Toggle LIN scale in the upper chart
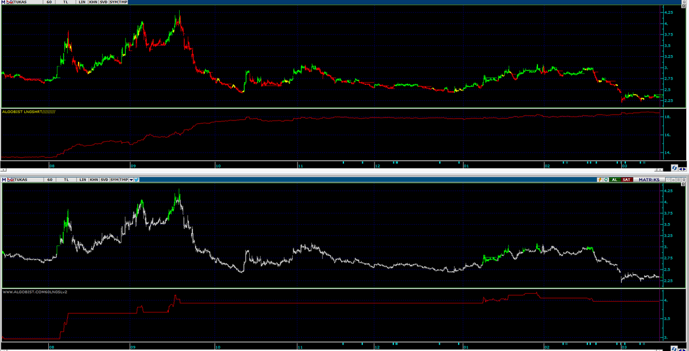 coord(83,2)
